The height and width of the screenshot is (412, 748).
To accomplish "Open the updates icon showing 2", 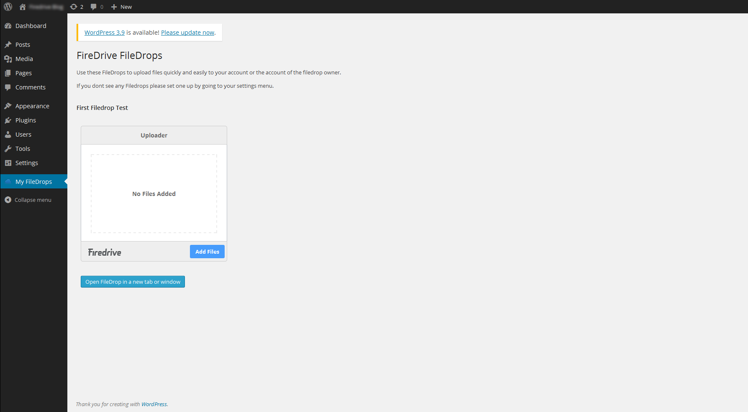I will coord(74,7).
